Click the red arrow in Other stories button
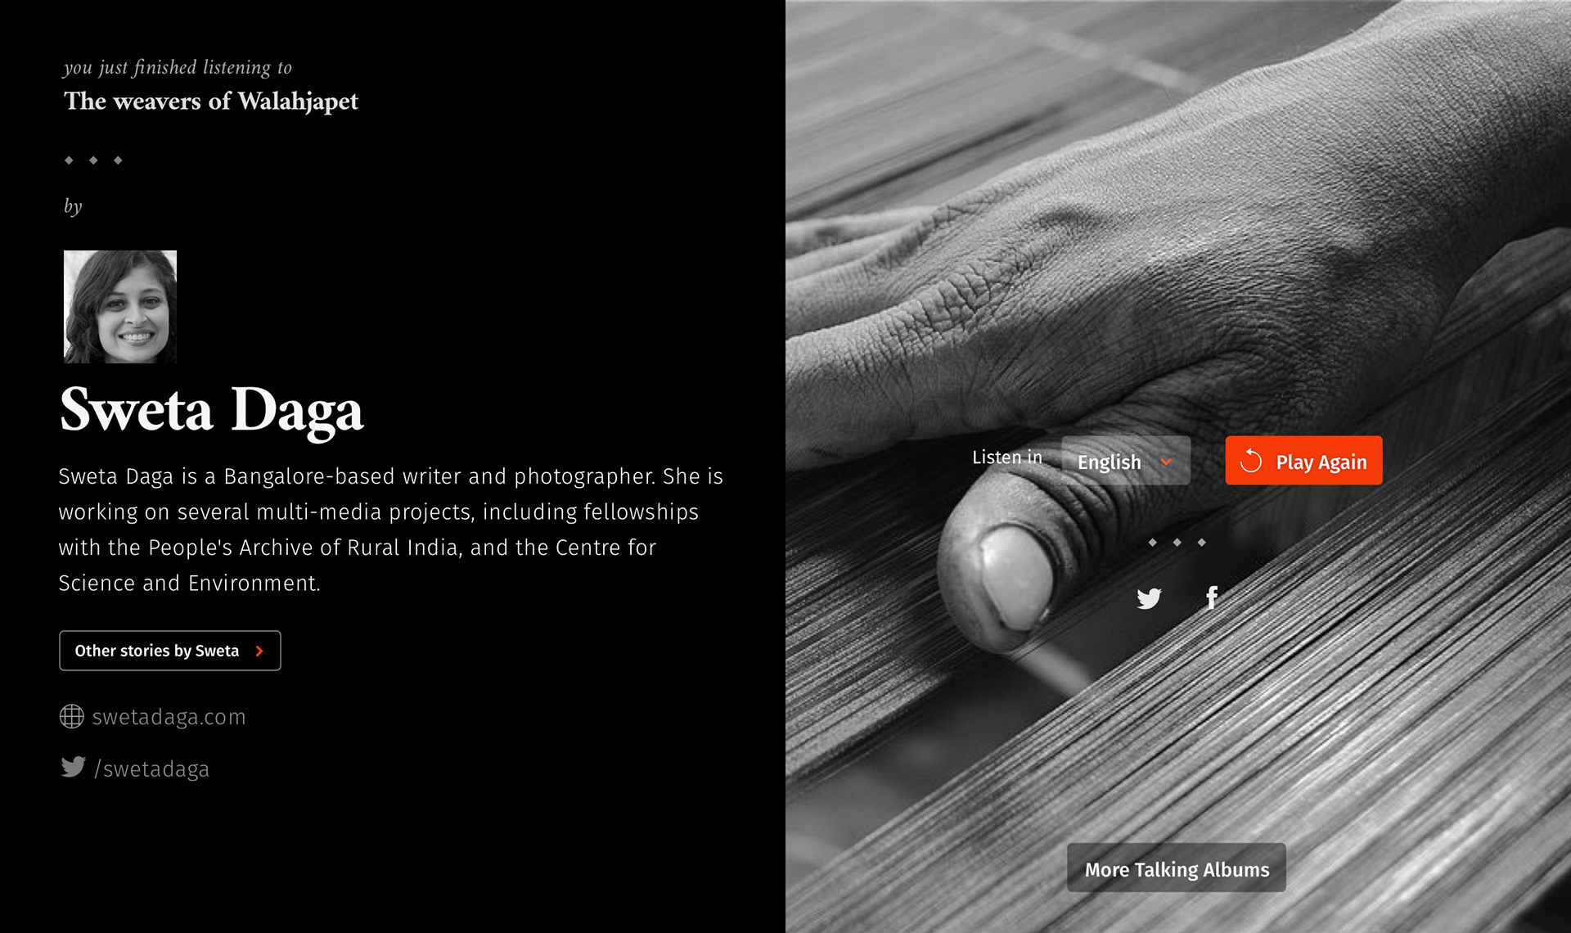 point(259,651)
